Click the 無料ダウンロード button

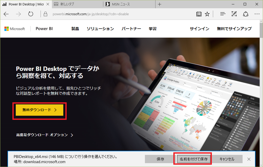coord(40,110)
